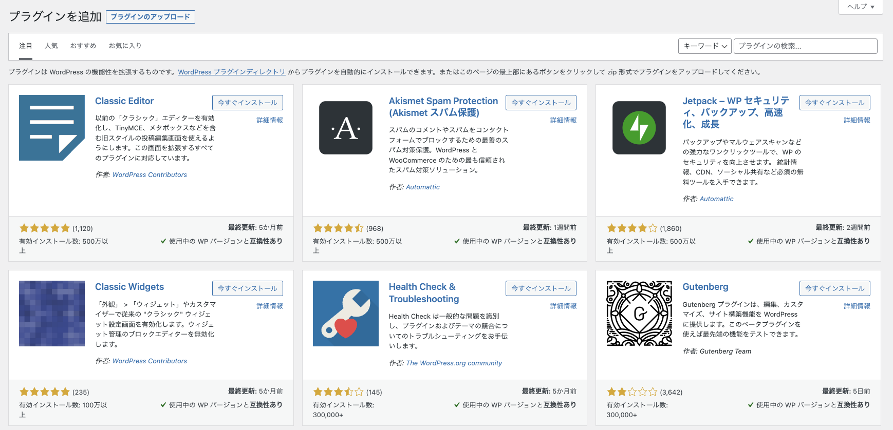Image resolution: width=893 pixels, height=430 pixels.
Task: Switch to the 人気 tab
Action: 51,46
